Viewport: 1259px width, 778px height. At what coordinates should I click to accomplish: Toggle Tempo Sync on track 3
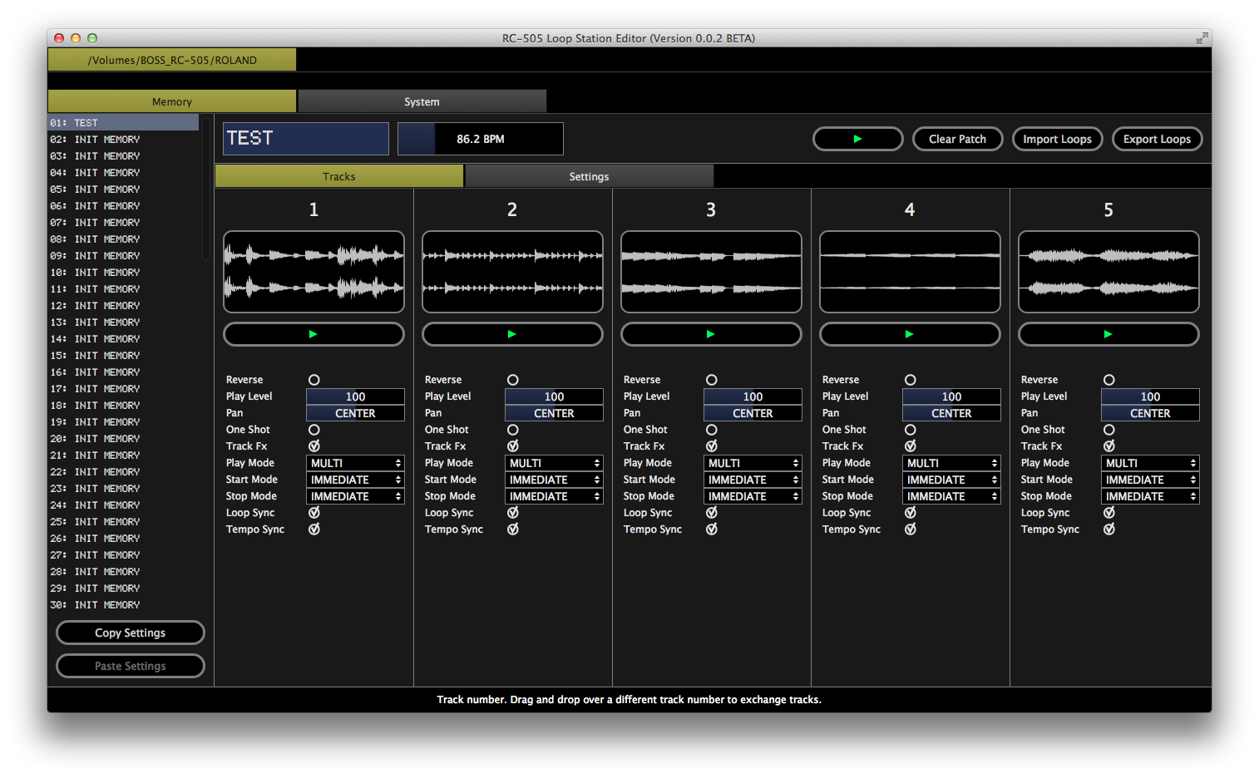pos(712,529)
